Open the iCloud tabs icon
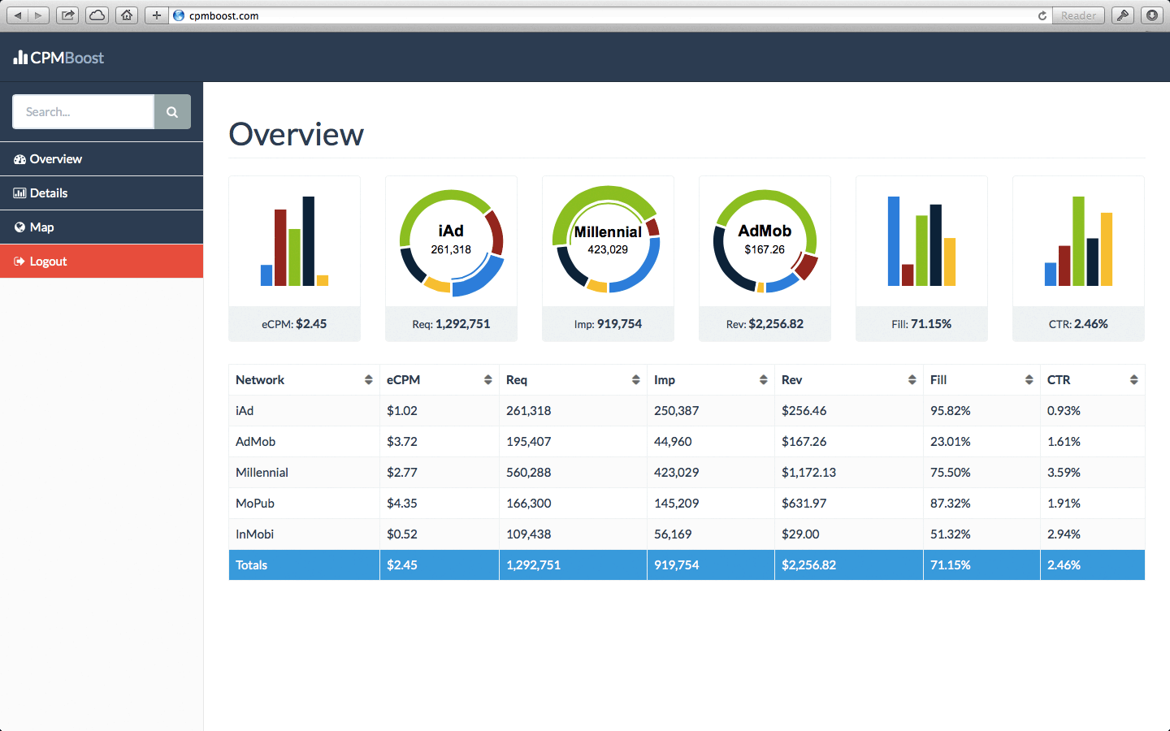This screenshot has height=731, width=1170. [97, 15]
